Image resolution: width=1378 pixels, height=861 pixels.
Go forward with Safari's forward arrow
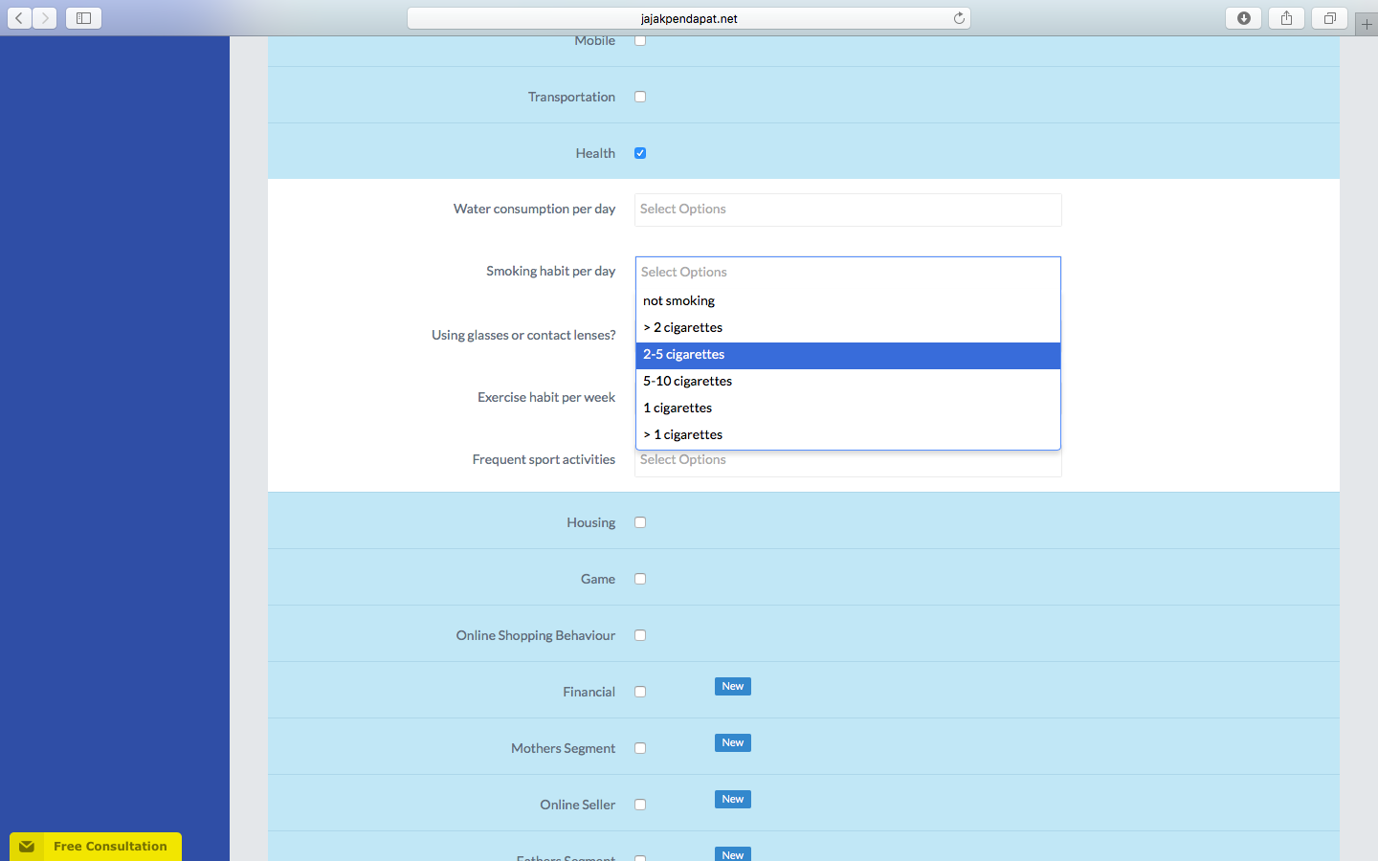(x=44, y=18)
